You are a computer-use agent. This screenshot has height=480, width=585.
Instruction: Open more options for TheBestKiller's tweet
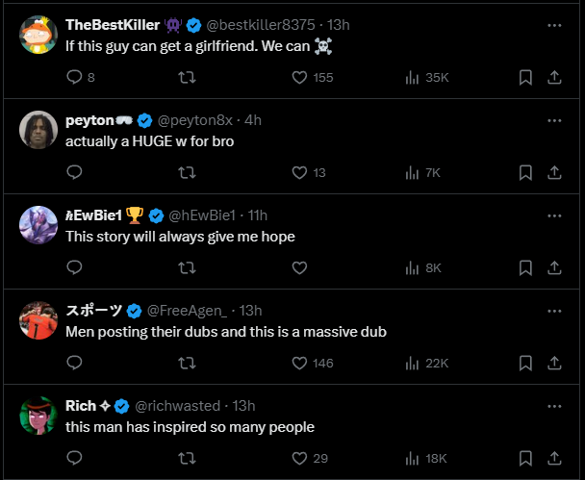tap(554, 25)
